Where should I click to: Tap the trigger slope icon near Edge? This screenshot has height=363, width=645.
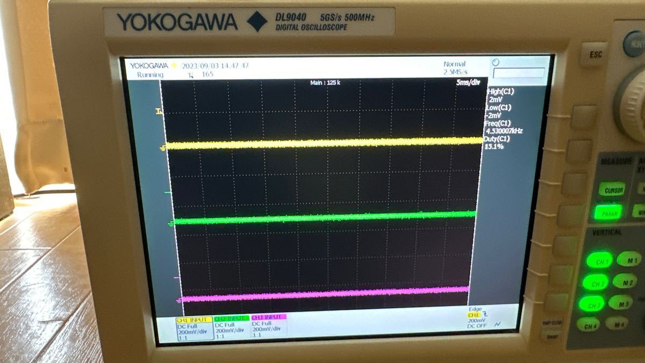pyautogui.click(x=485, y=314)
